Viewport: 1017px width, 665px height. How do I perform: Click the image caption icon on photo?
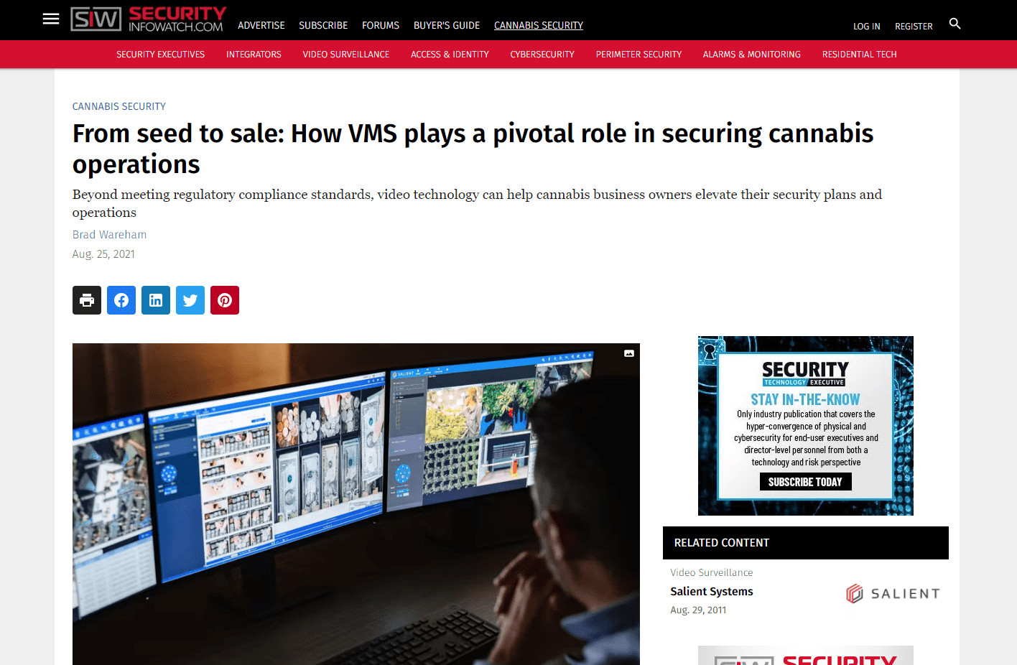629,353
